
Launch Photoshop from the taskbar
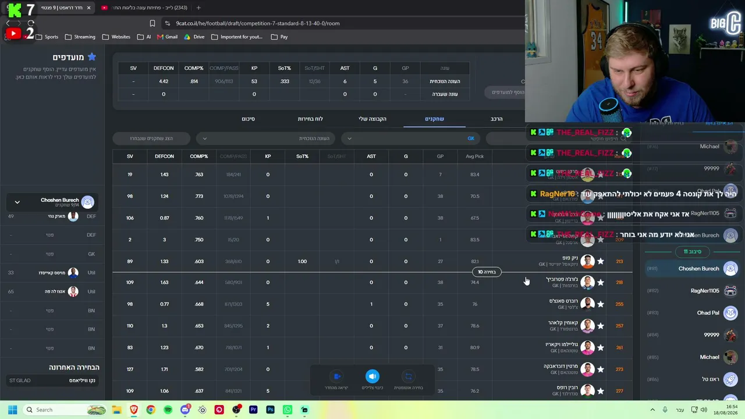pos(270,410)
